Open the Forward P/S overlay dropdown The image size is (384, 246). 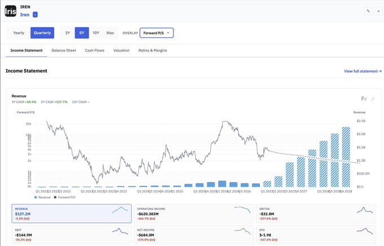[156, 33]
